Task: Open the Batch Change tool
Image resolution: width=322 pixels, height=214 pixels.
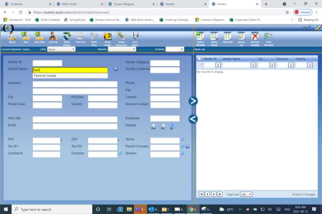Action: [x=67, y=37]
